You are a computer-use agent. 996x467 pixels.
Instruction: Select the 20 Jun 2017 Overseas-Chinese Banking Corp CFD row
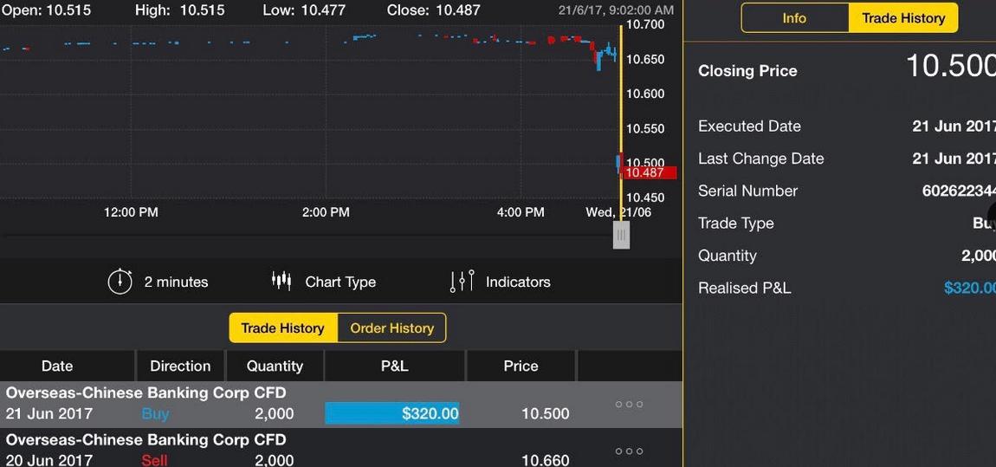(x=341, y=448)
